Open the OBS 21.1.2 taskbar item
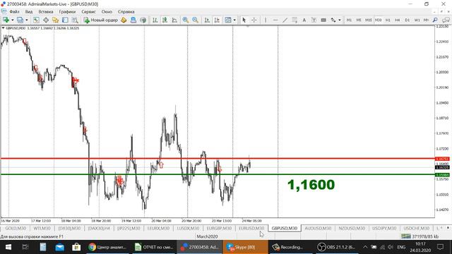 tap(337, 247)
